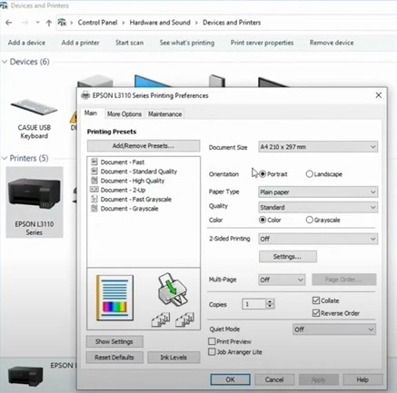Click Start scan in toolbar
This screenshot has height=393, width=397.
click(129, 43)
